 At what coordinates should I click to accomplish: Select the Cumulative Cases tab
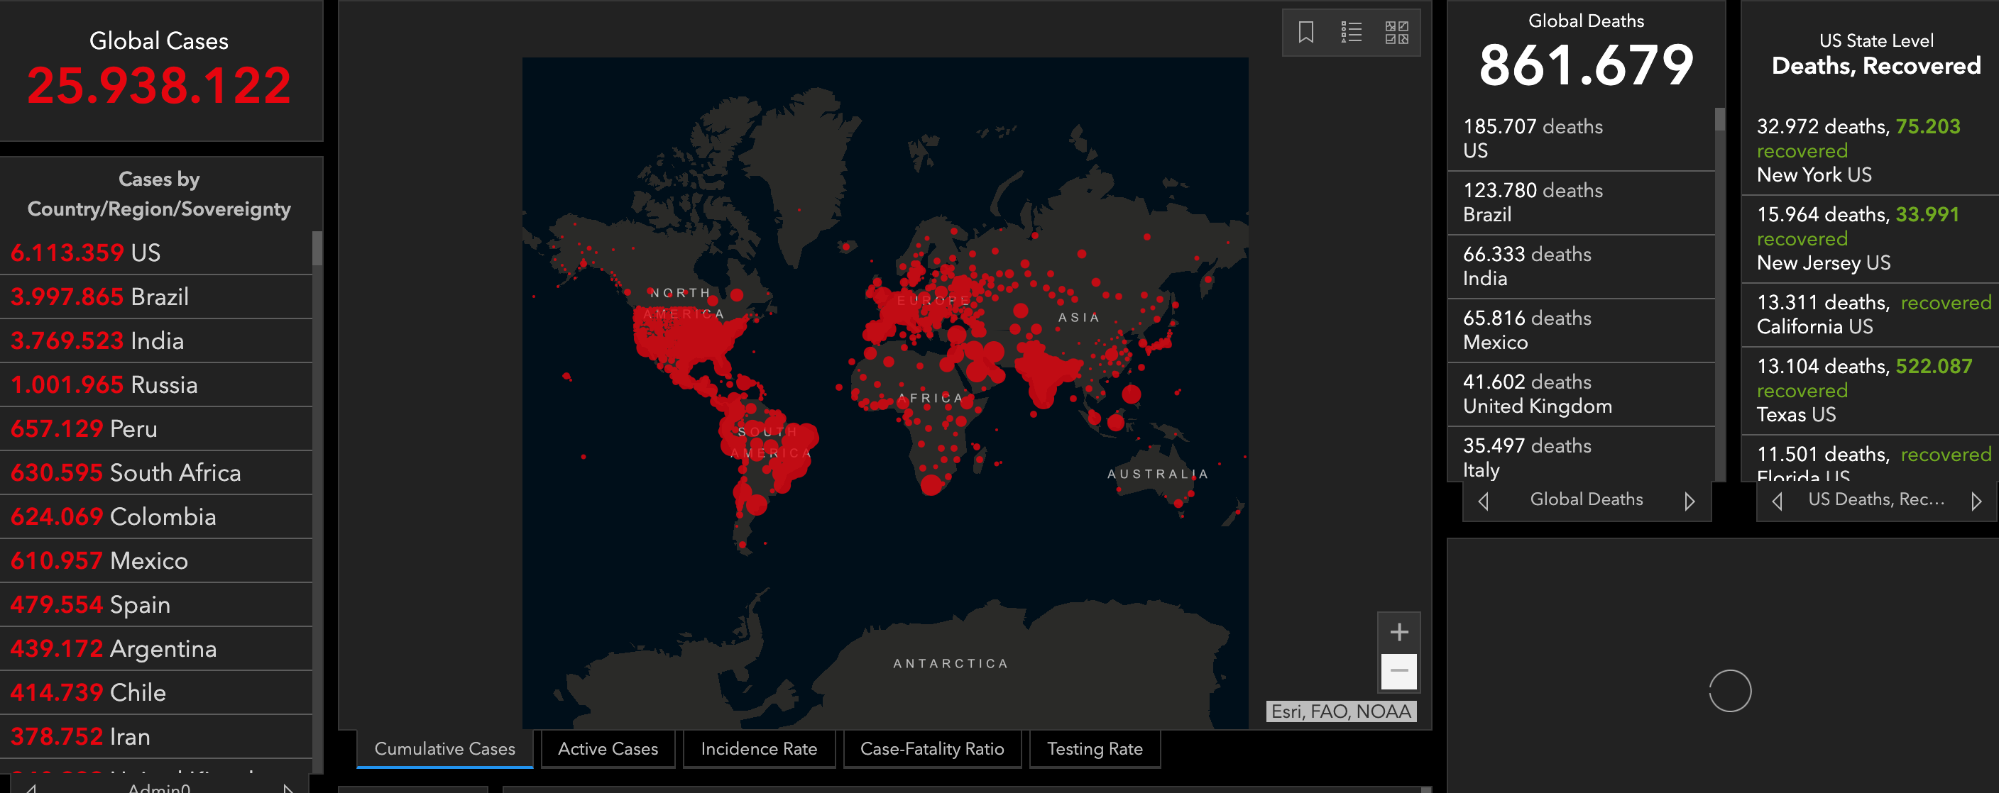click(x=444, y=749)
